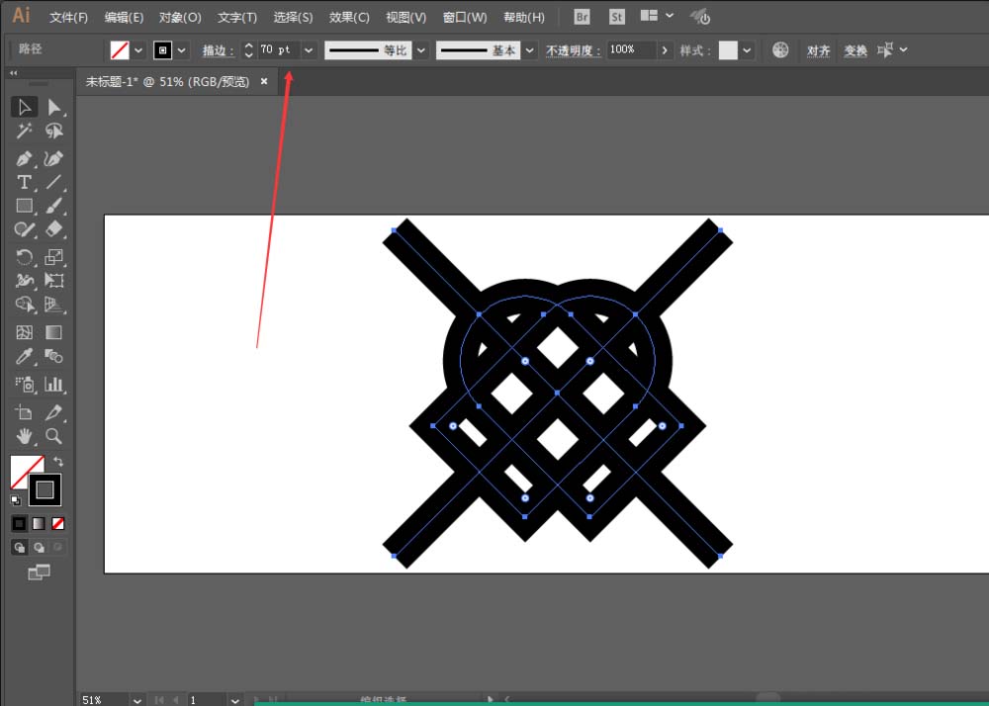Open Adobe Bridge via Br icon
This screenshot has width=989, height=706.
pos(582,17)
